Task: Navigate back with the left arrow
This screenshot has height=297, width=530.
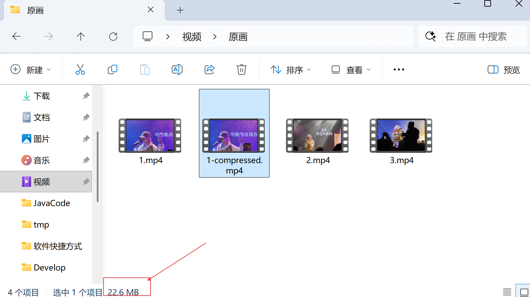Action: [x=16, y=37]
